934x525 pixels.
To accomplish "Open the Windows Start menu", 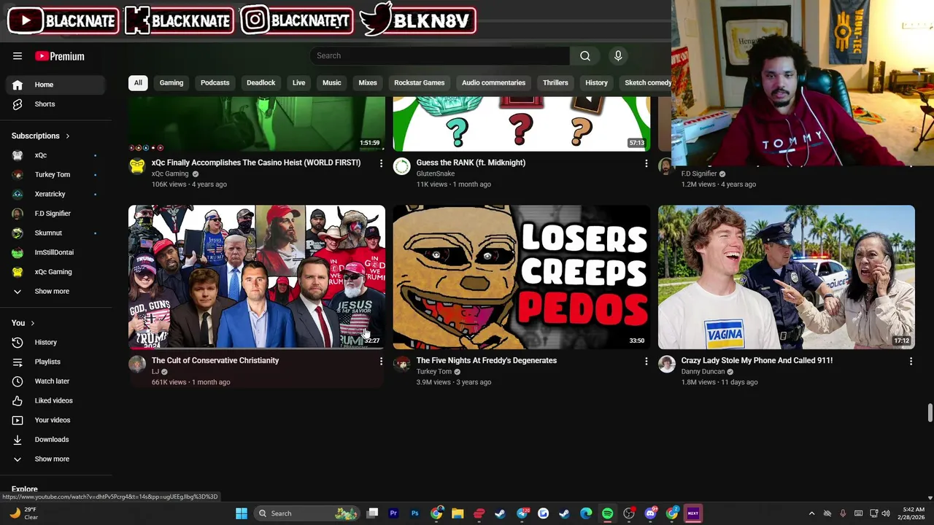I will coord(242,513).
